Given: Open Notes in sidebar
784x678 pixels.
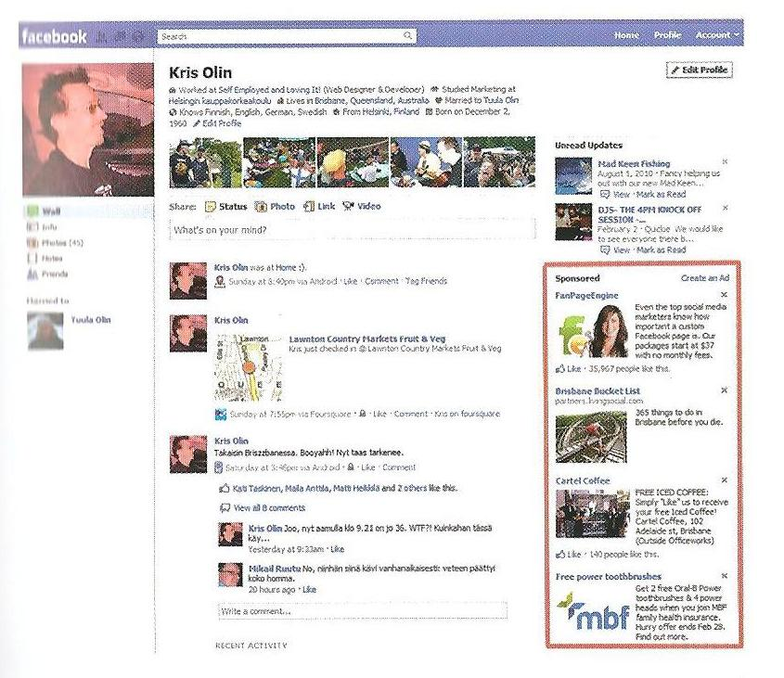Looking at the screenshot, I should [x=45, y=259].
